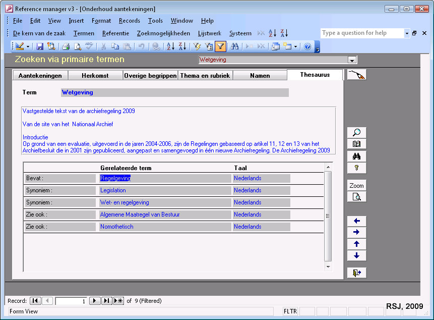Open the Wetgeving term dropdown
Screen dimensions: 434x320
pyautogui.click(x=352, y=60)
